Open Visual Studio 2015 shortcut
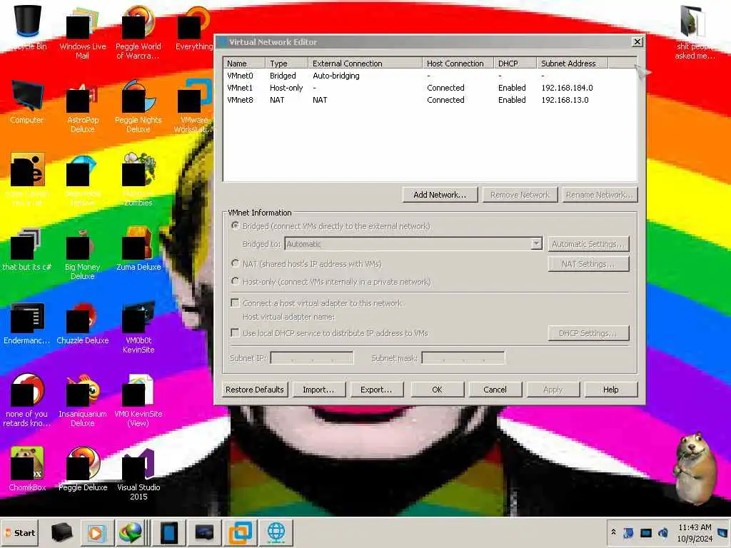This screenshot has width=731, height=548. (138, 473)
